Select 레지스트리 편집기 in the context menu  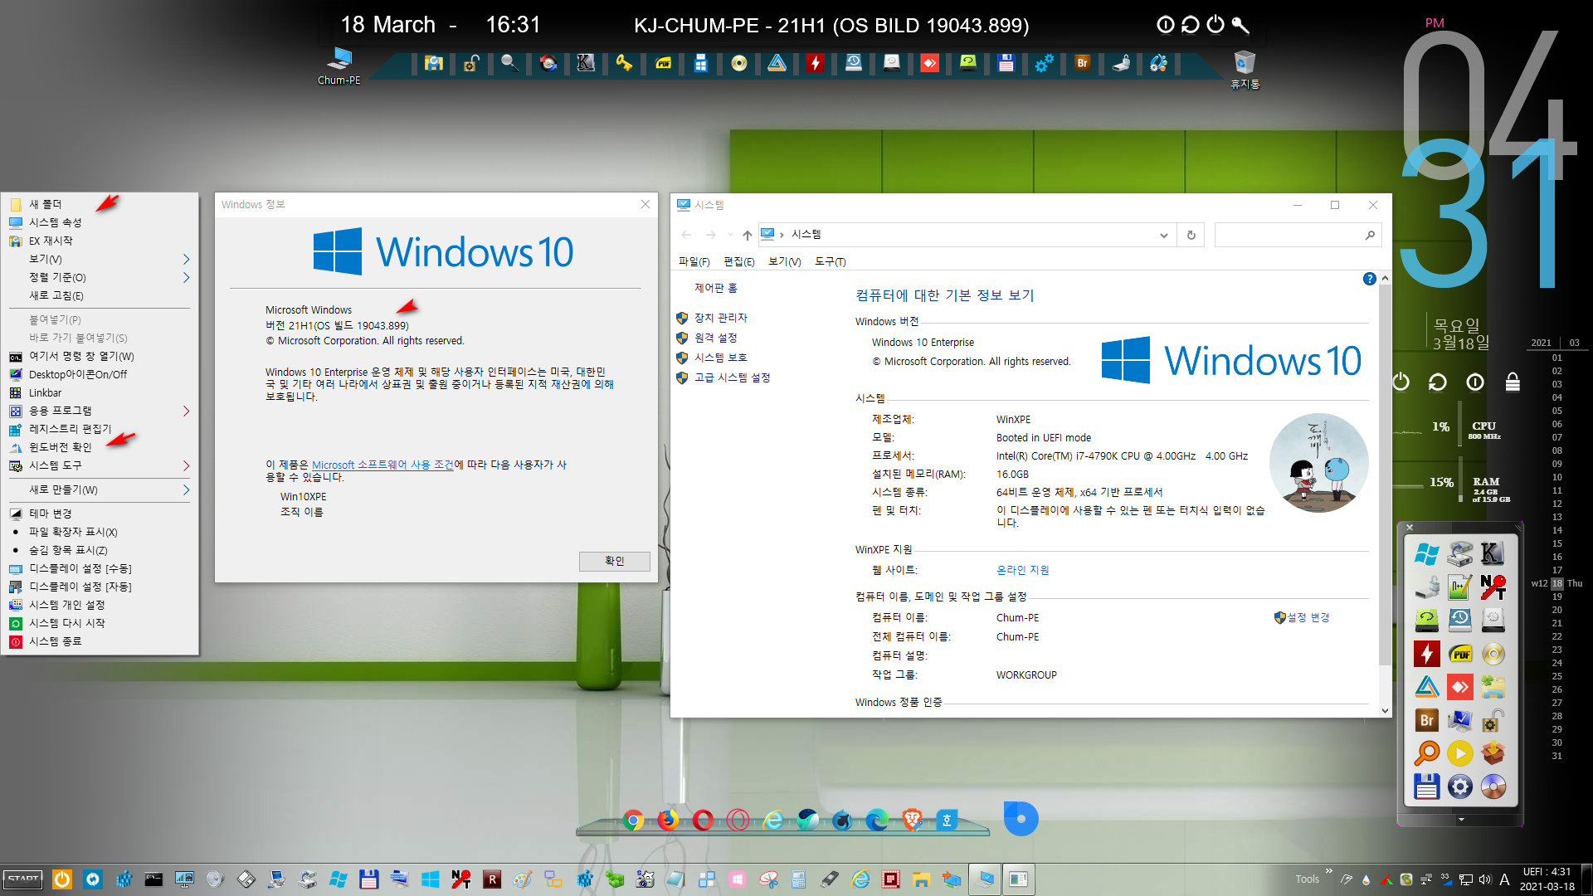pyautogui.click(x=100, y=429)
